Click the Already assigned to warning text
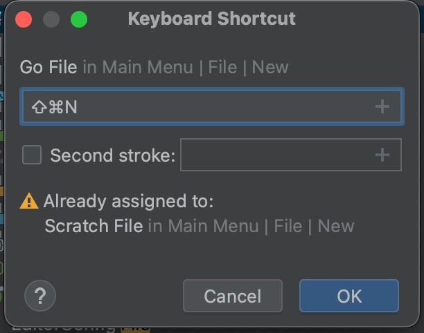The image size is (424, 333). coord(128,201)
